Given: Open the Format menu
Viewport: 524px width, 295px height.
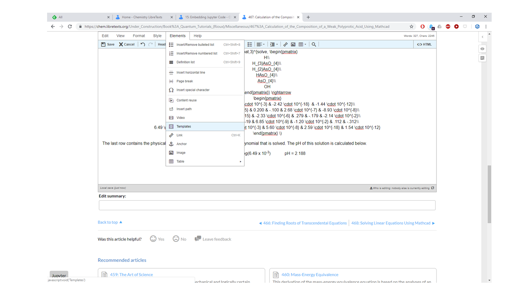Looking at the screenshot, I should [x=139, y=36].
